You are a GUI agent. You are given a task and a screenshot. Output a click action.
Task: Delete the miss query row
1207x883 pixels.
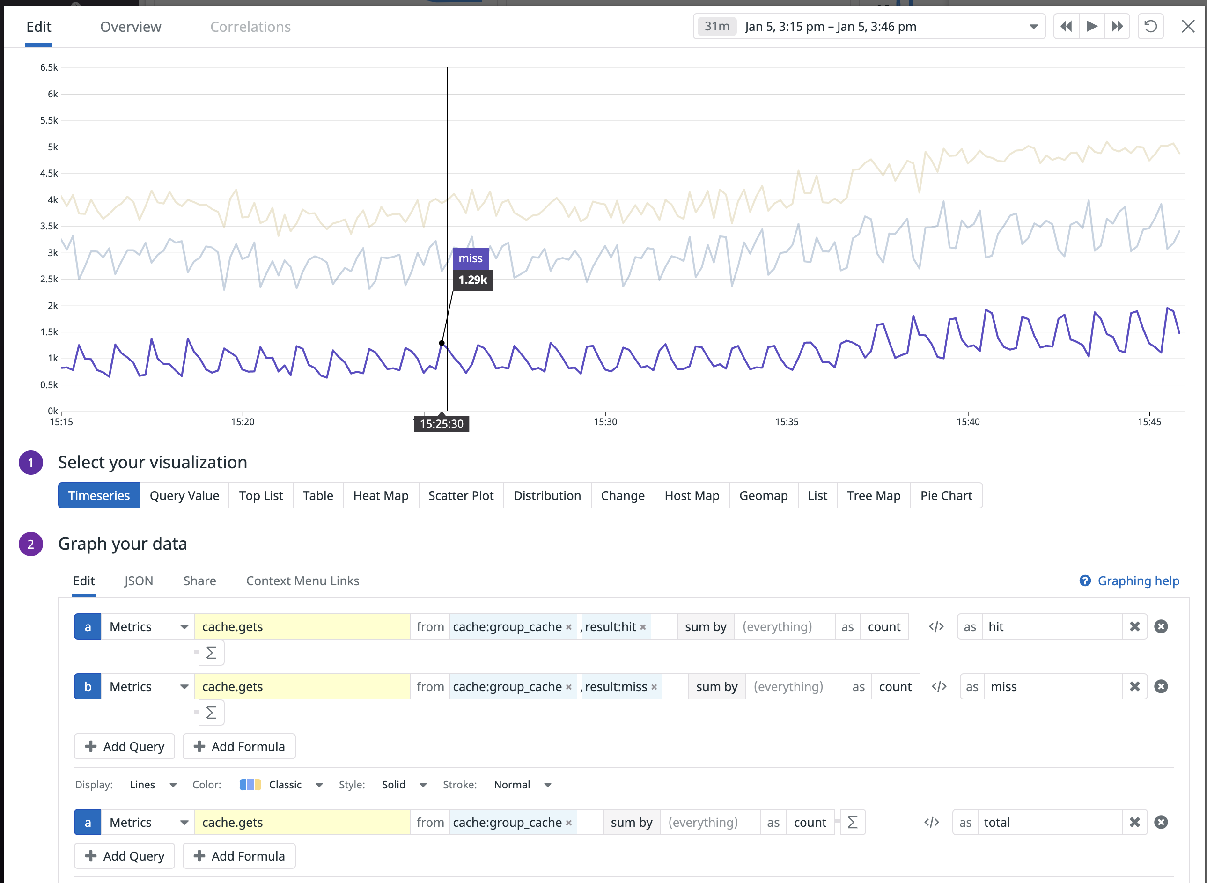tap(1161, 686)
